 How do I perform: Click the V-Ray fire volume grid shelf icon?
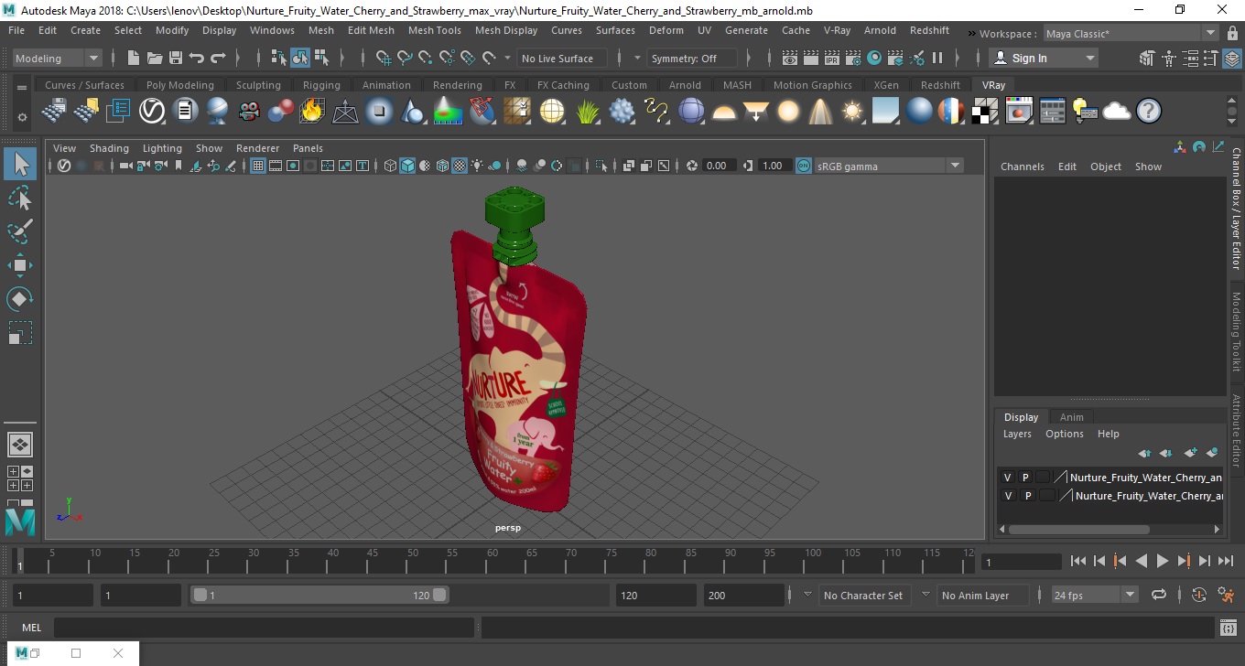click(x=311, y=112)
